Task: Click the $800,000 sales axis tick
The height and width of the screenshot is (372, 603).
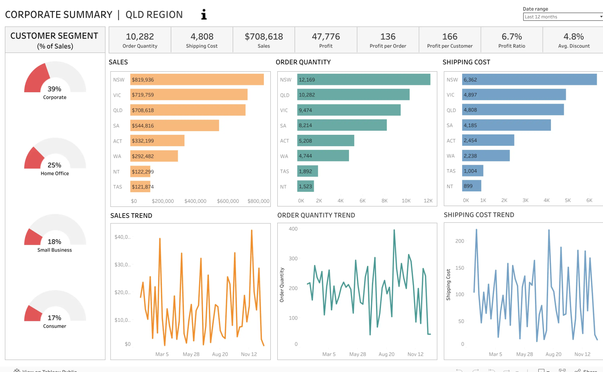Action: (x=258, y=201)
